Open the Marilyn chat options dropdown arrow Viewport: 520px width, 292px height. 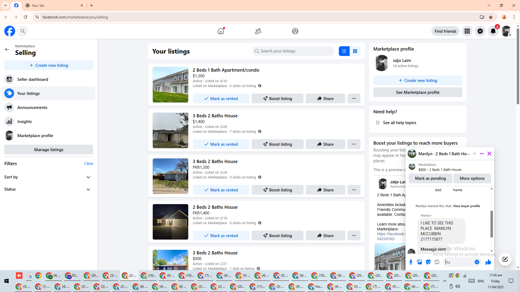click(x=474, y=154)
